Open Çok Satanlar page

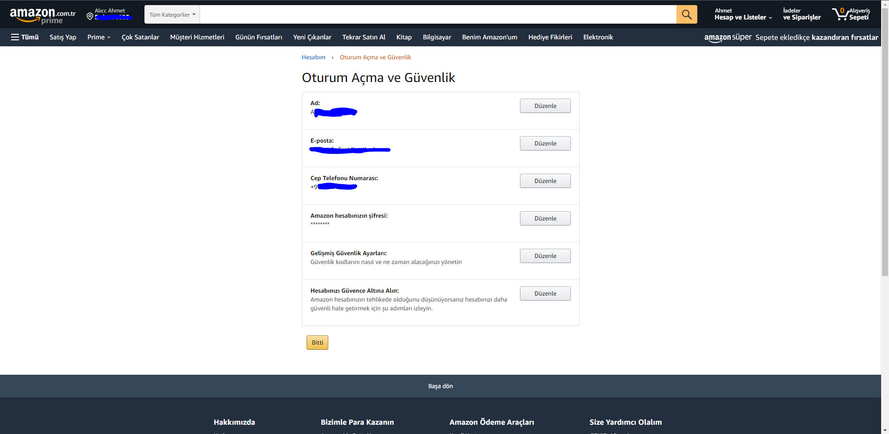coord(140,37)
